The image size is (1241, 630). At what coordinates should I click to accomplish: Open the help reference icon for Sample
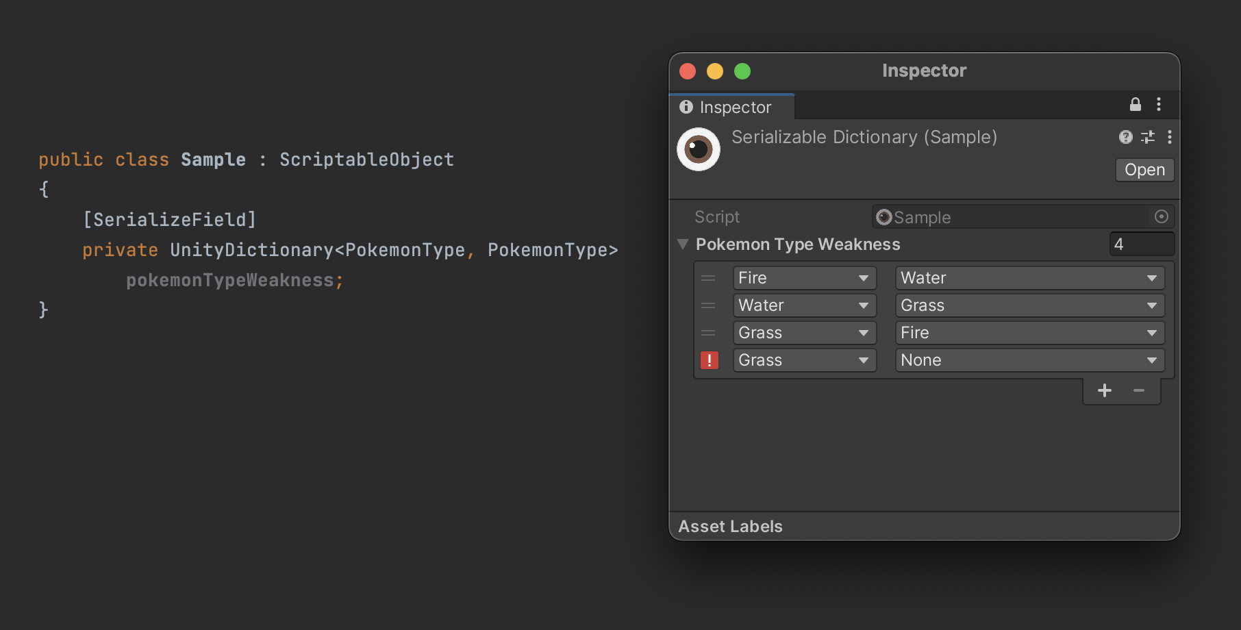(1125, 137)
